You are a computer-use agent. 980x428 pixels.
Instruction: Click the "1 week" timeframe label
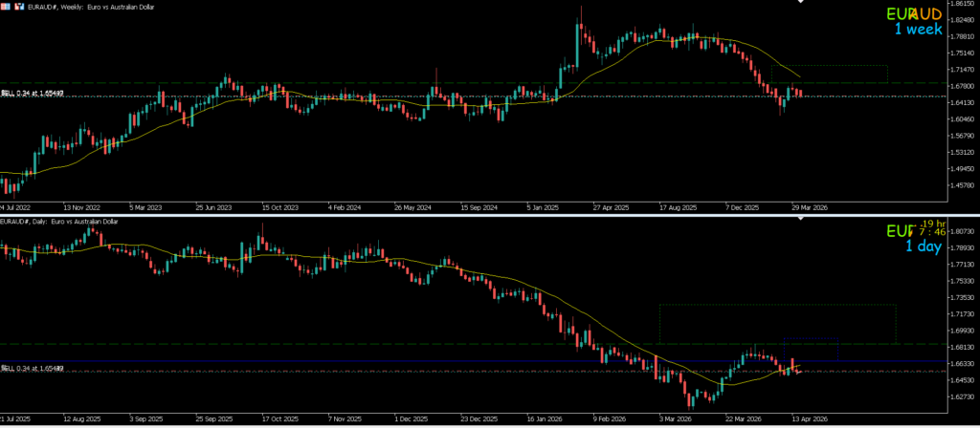coord(919,30)
